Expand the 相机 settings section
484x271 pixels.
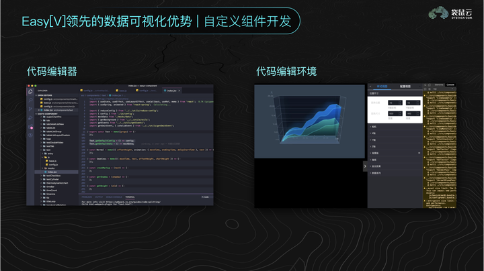click(x=395, y=127)
